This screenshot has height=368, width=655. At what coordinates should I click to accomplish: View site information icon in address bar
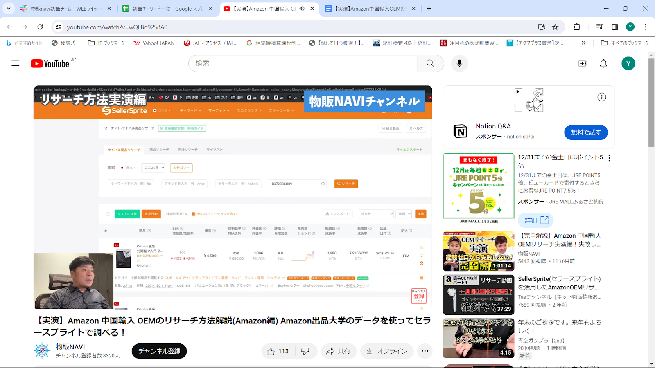[59, 27]
